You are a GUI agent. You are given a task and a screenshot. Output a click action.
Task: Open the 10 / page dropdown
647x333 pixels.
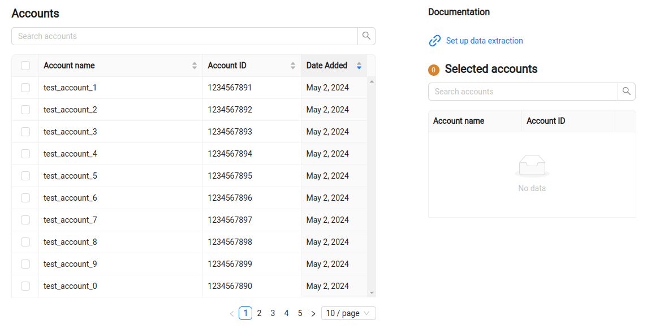click(x=348, y=313)
